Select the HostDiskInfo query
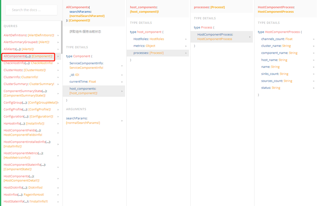 (x=23, y=187)
